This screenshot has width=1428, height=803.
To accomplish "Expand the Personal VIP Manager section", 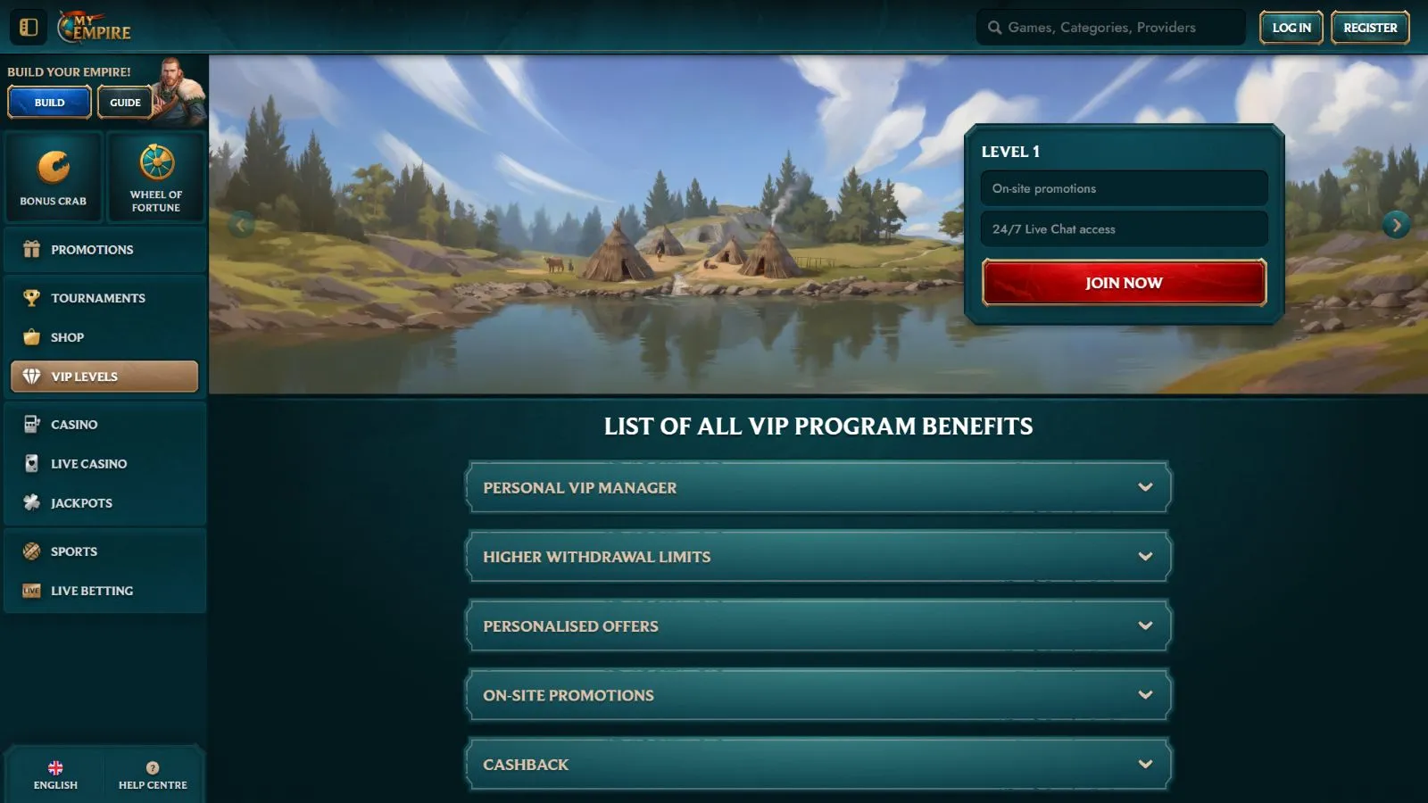I will tap(818, 487).
